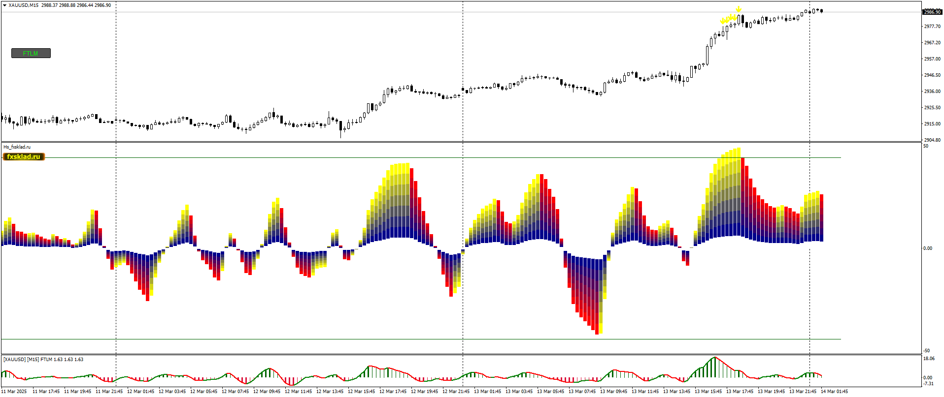The image size is (944, 397).
Task: Click price level 2946.50 on the scale
Action: pos(932,75)
